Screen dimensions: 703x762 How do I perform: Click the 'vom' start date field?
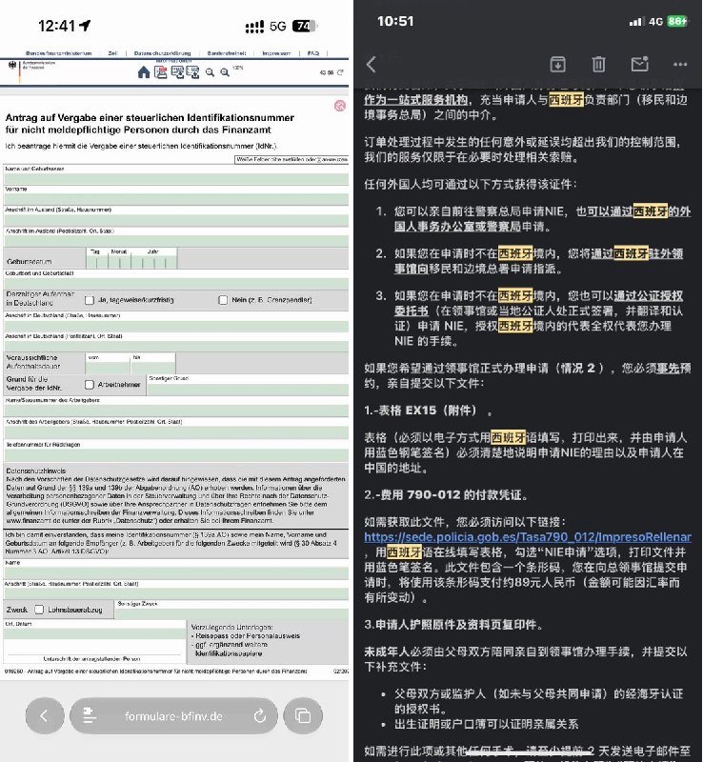click(108, 367)
